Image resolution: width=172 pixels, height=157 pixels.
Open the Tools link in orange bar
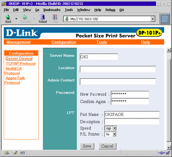point(102,42)
